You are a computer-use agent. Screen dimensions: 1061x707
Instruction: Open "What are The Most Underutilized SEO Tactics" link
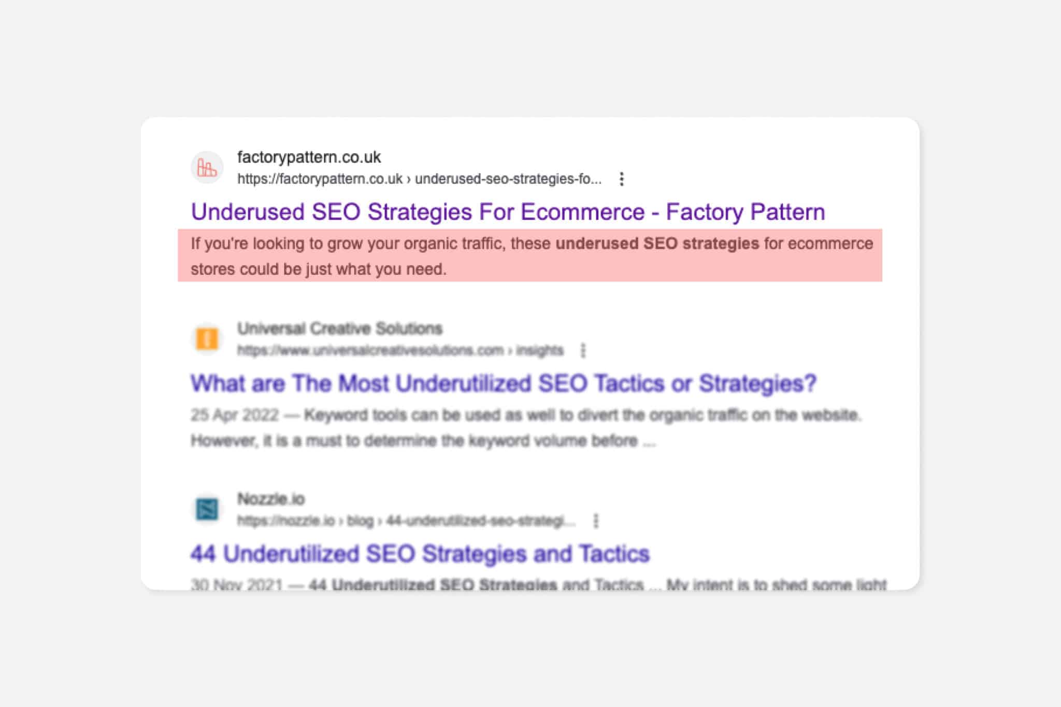coord(503,384)
